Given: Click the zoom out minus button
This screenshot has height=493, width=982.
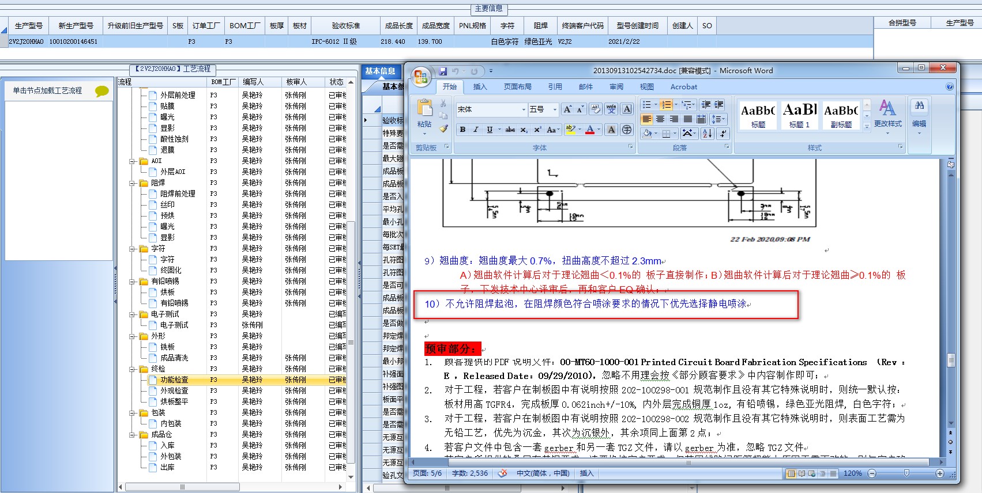Looking at the screenshot, I should [872, 473].
